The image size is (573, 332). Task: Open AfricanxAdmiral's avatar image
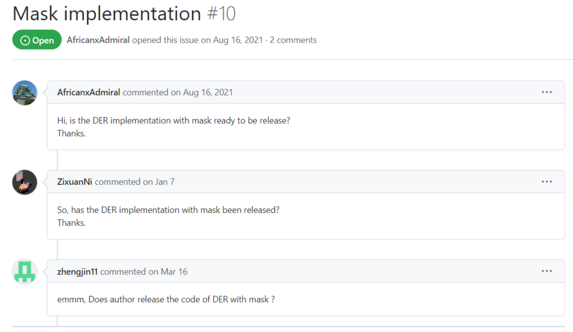tap(25, 92)
